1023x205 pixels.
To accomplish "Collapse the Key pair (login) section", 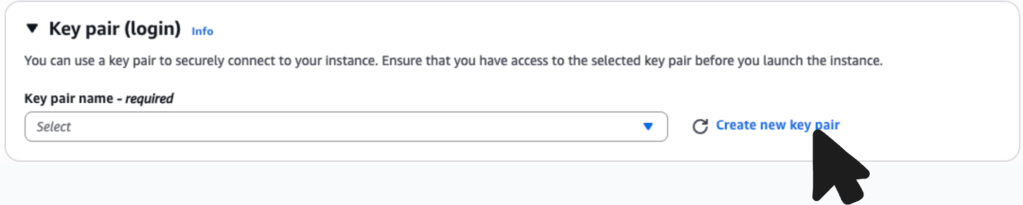I will coord(32,28).
